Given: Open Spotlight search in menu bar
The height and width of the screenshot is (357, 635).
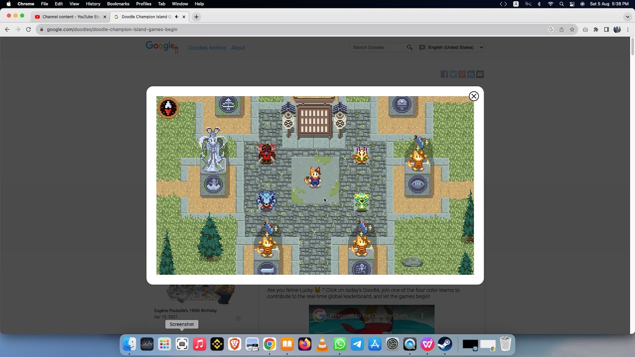Looking at the screenshot, I should click(562, 4).
